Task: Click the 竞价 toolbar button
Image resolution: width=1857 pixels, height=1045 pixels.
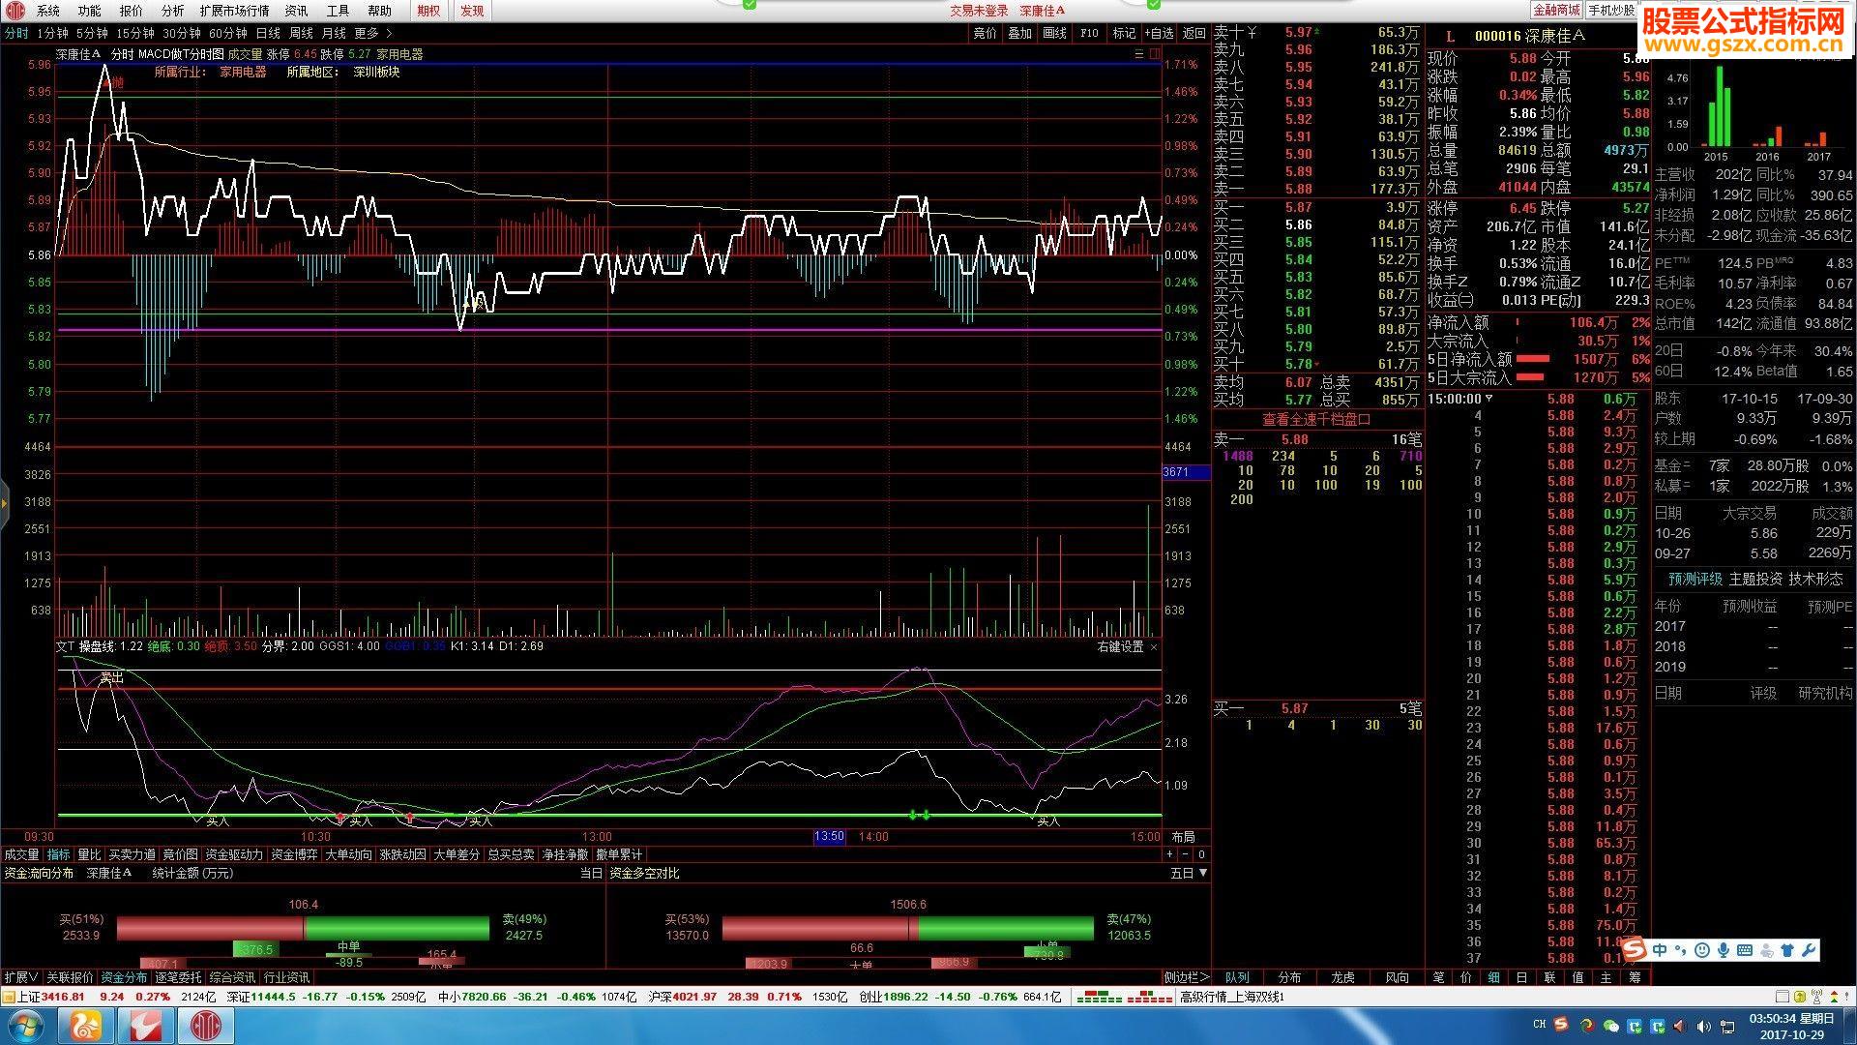Action: 985,33
